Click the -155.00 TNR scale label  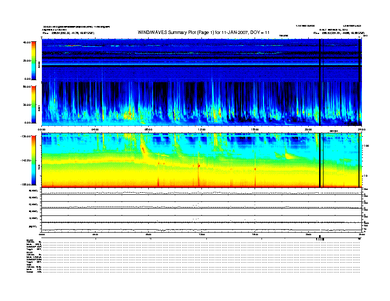pyautogui.click(x=26, y=184)
